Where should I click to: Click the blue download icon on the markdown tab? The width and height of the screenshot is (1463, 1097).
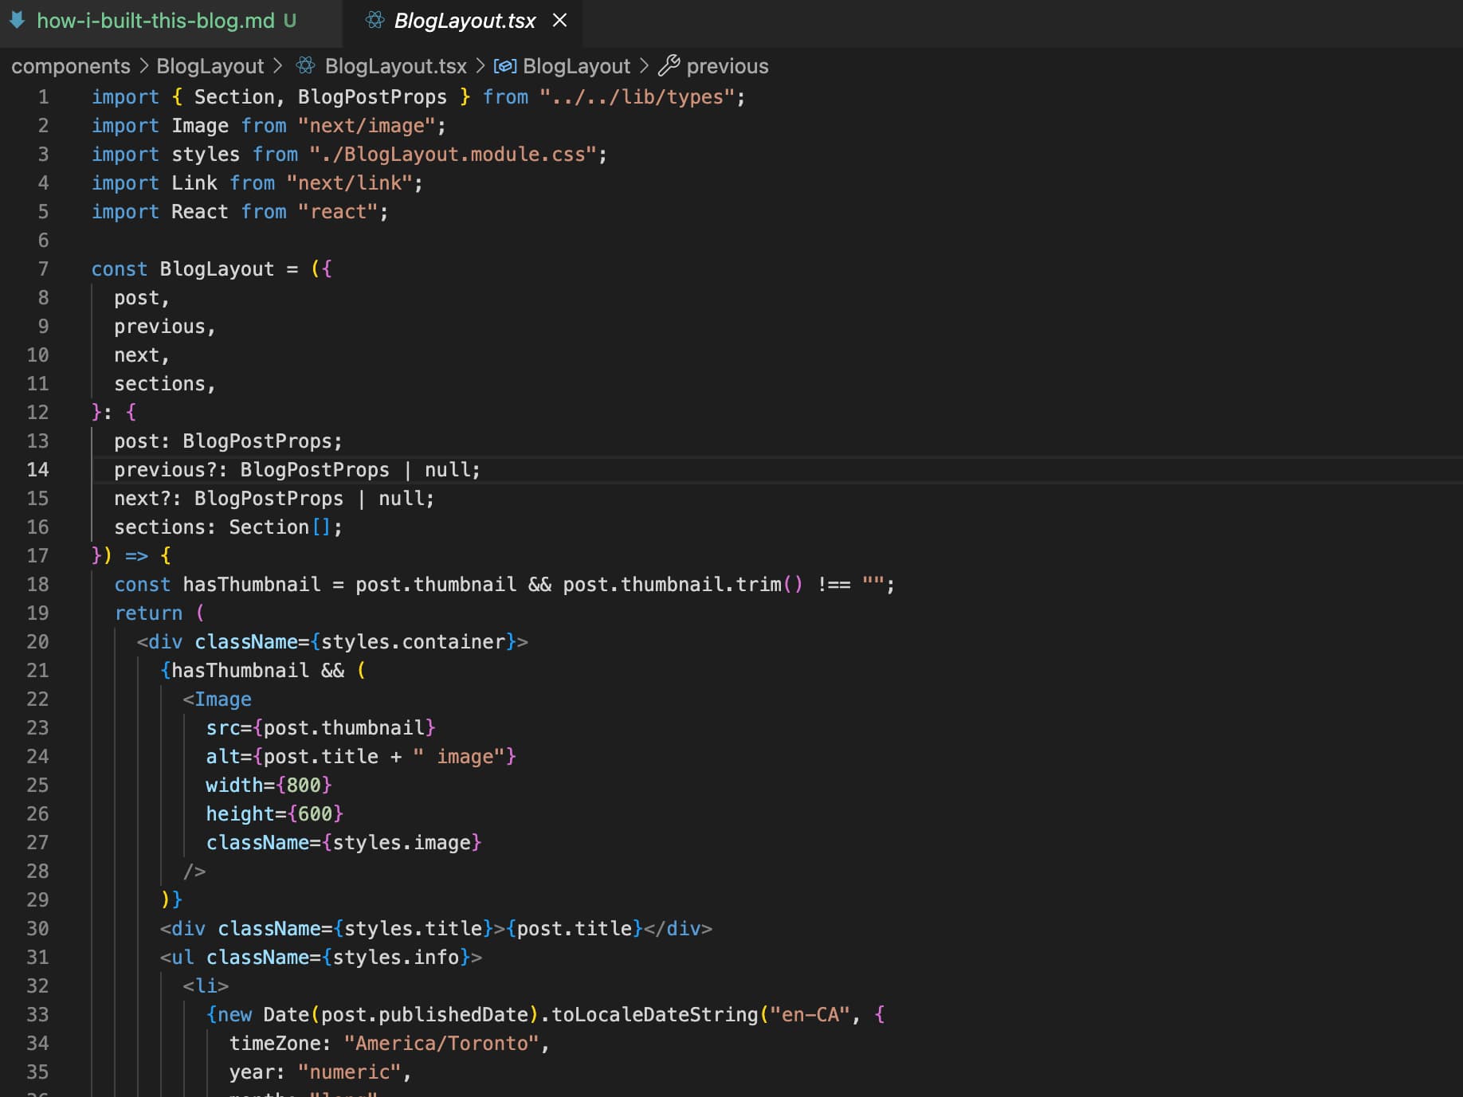pos(16,21)
